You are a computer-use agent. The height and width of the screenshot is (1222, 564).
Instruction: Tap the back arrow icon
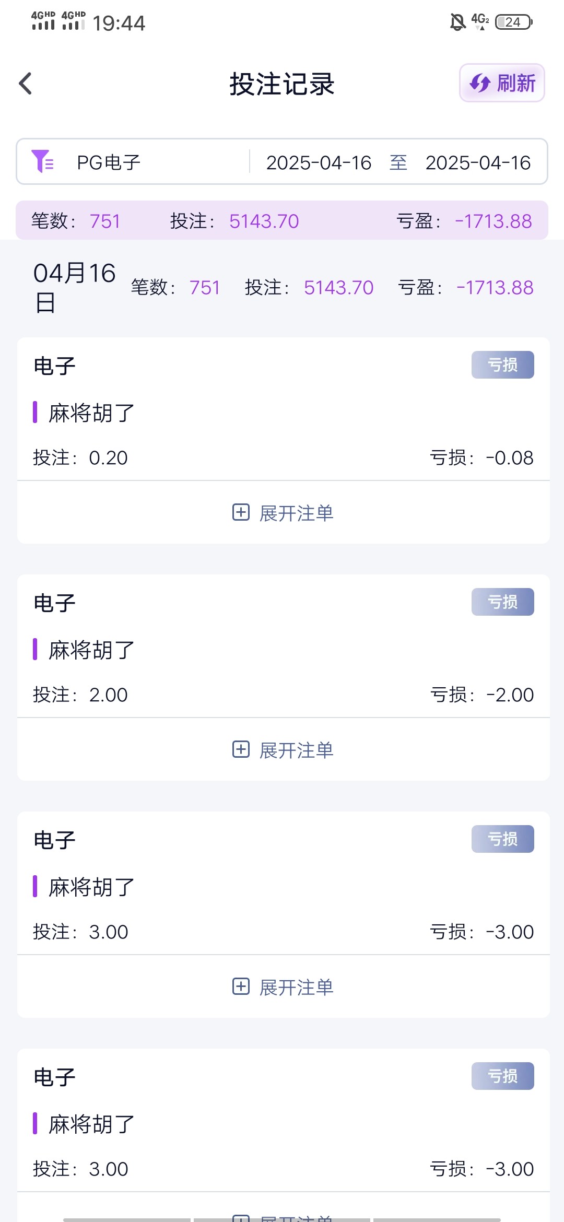point(26,84)
